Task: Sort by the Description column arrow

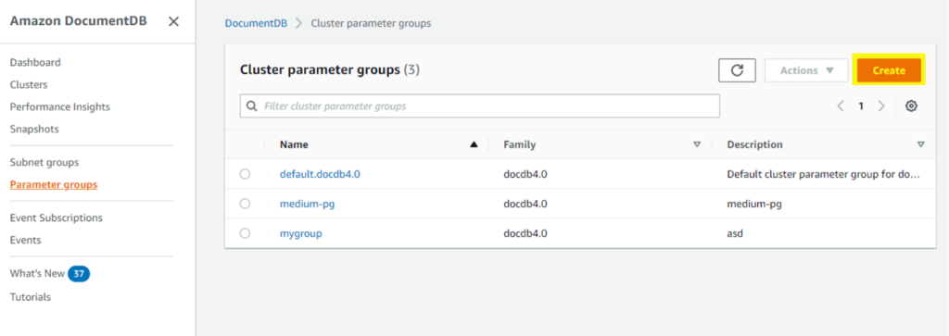Action: click(920, 145)
